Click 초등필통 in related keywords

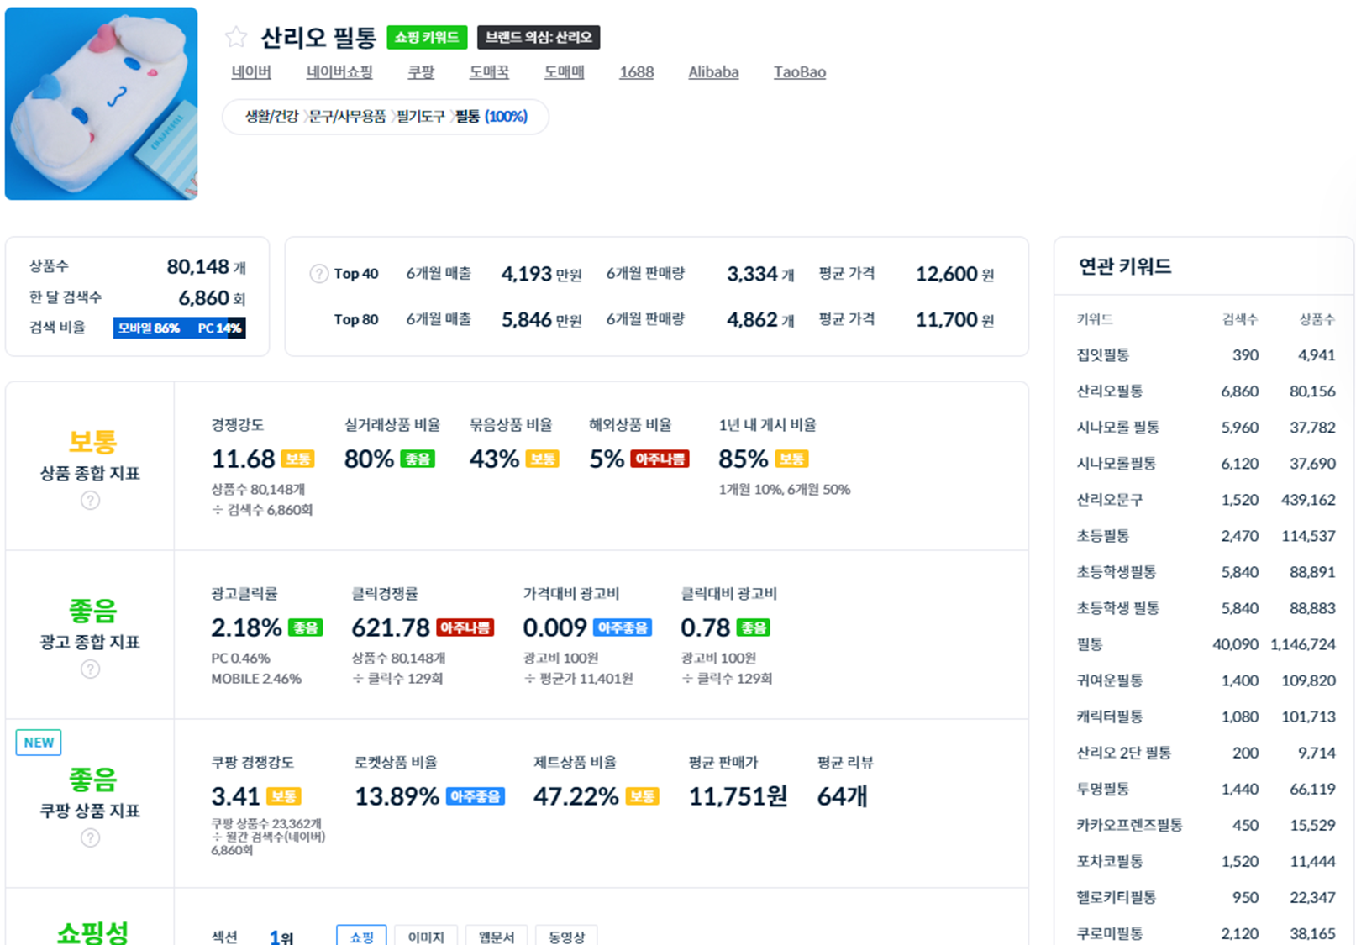point(1103,536)
